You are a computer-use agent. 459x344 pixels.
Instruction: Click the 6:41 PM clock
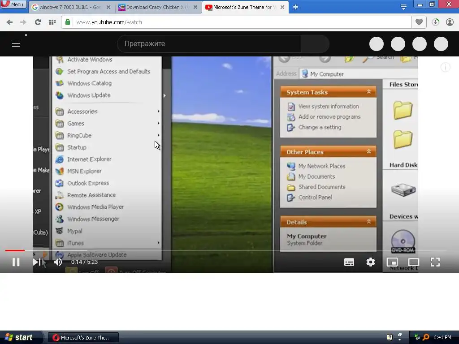coord(442,337)
